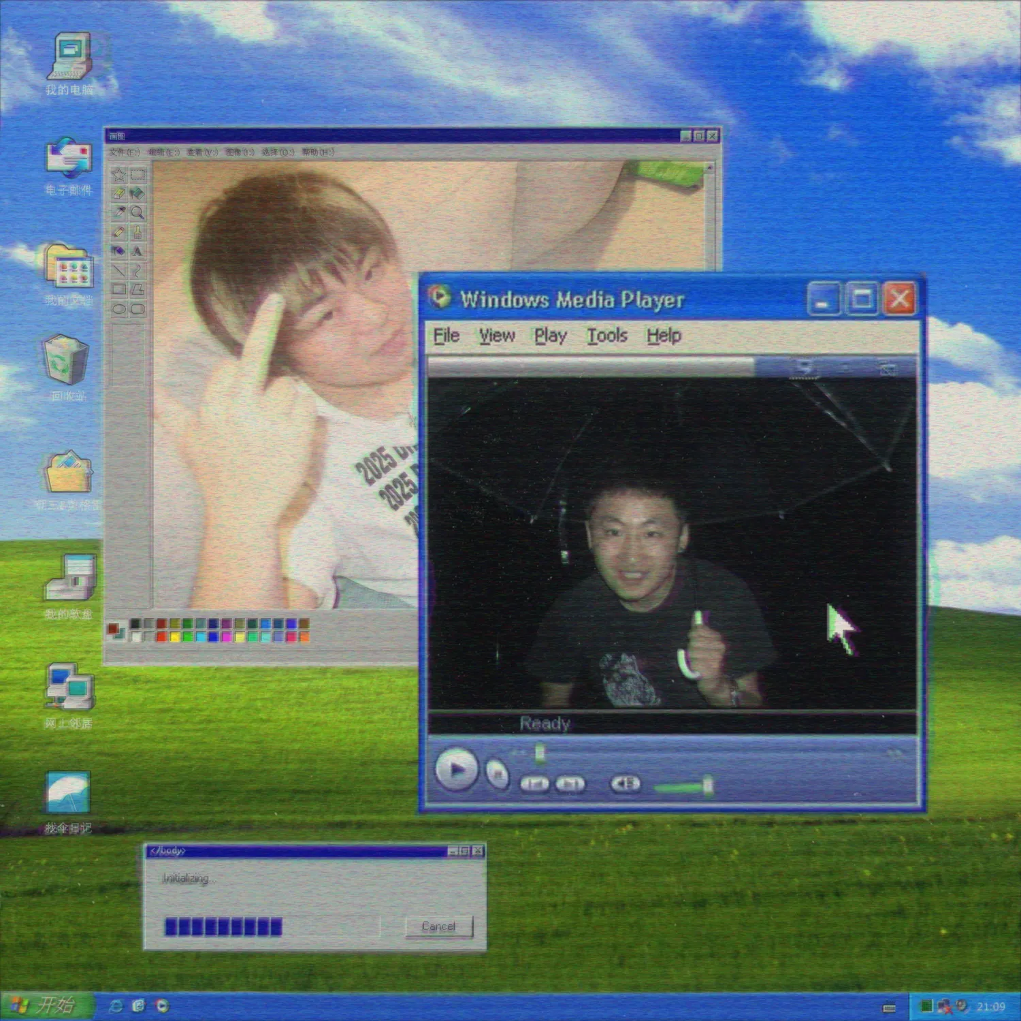
Task: Open My Computer desktop icon
Action: [x=69, y=58]
